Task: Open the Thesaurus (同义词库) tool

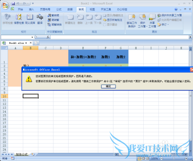Action: pyautogui.click(x=30, y=19)
